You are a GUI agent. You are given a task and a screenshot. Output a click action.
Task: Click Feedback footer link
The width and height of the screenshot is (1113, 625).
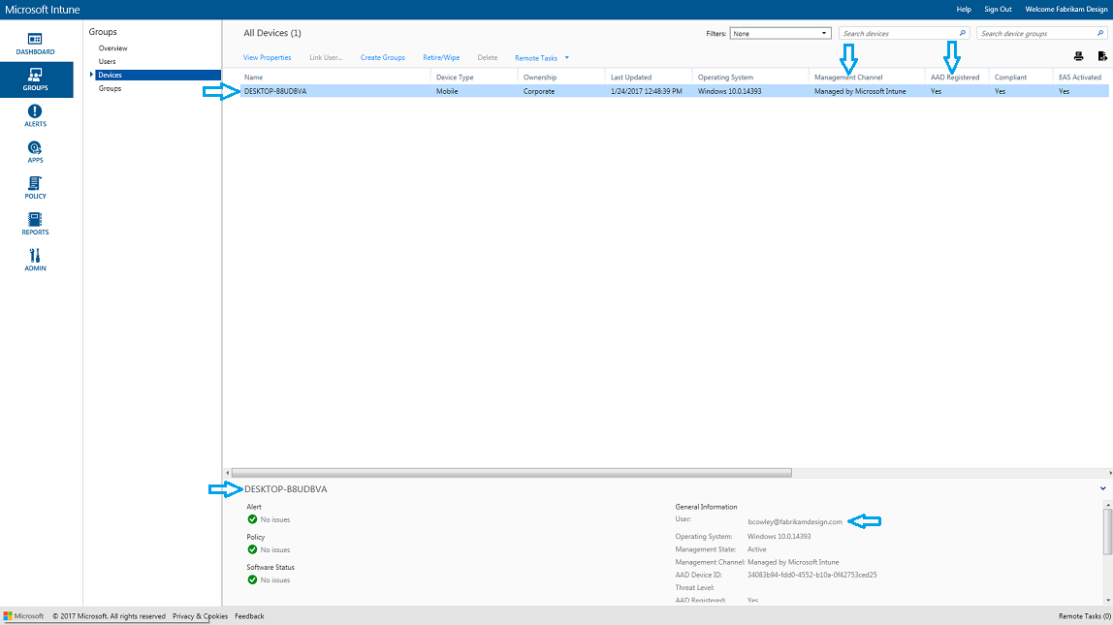click(249, 615)
